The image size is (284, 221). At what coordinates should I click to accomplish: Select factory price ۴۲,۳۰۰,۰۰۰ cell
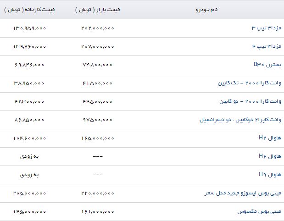[x=29, y=101]
